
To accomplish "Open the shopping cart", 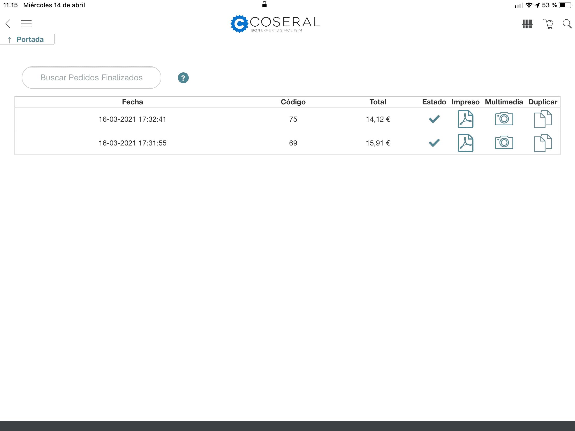I will coord(548,24).
